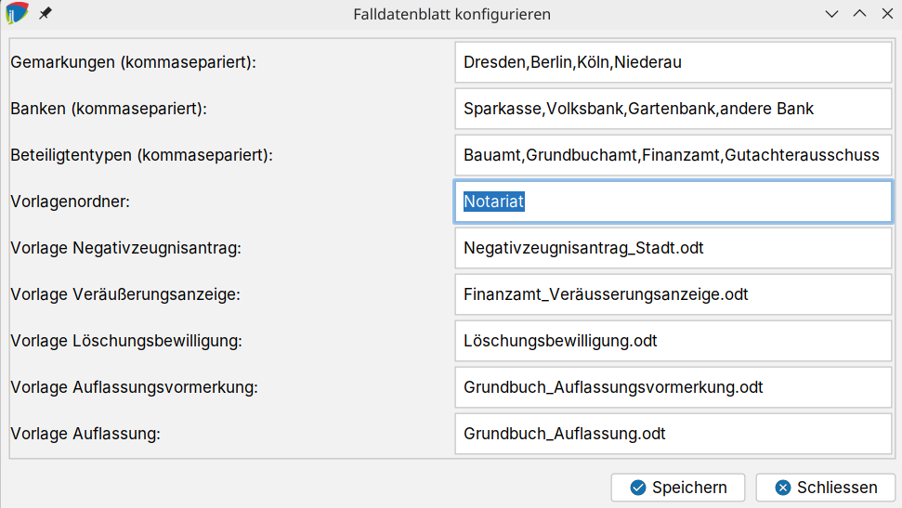The height and width of the screenshot is (508, 902).
Task: Click the Vorlage Veräußerungsanzeige field
Action: (673, 294)
